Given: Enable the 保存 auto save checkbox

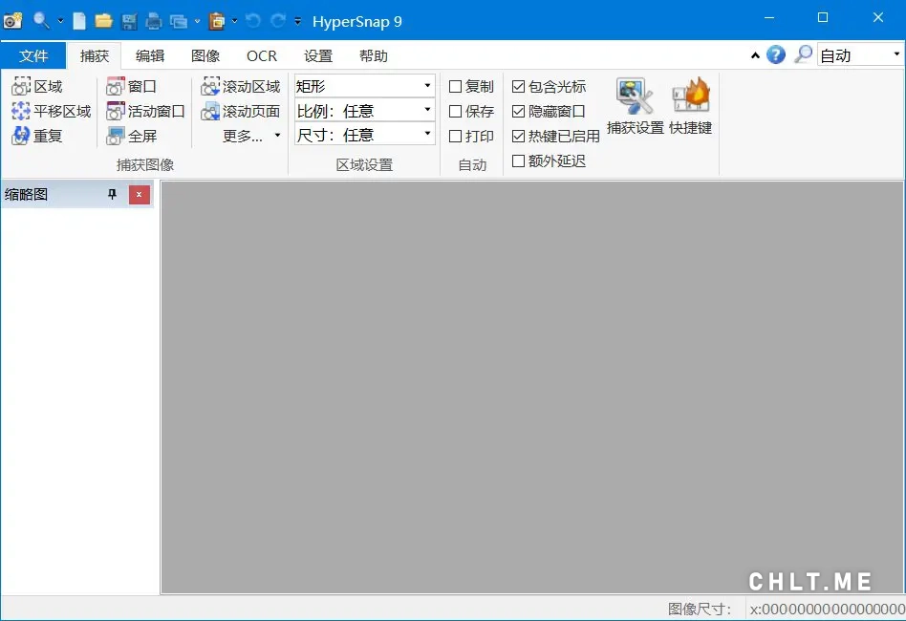Looking at the screenshot, I should 455,111.
